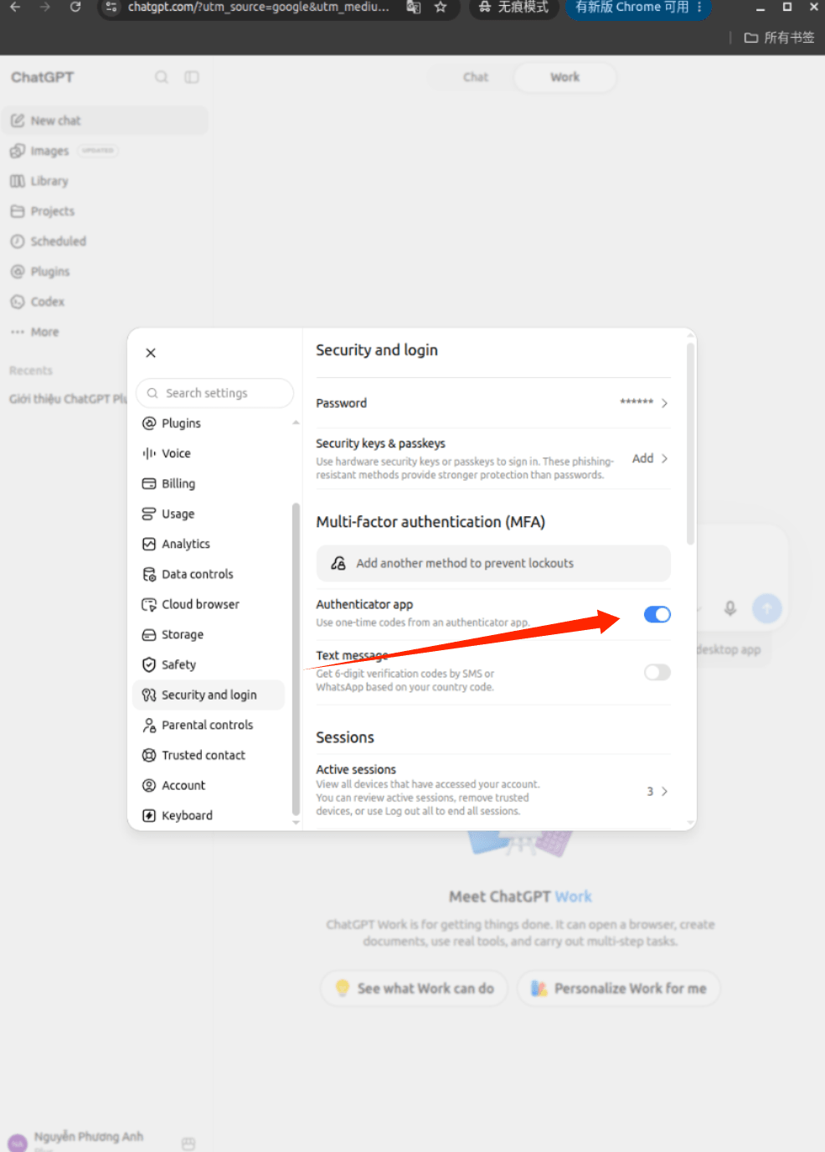Click the translate page icon in address bar
825x1152 pixels.
[x=414, y=7]
